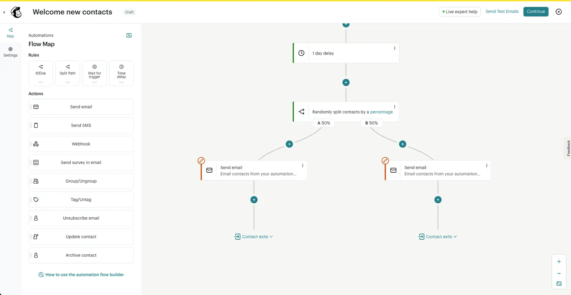Image resolution: width=571 pixels, height=295 pixels.
Task: Open the Settings sidebar tab
Action: [10, 52]
